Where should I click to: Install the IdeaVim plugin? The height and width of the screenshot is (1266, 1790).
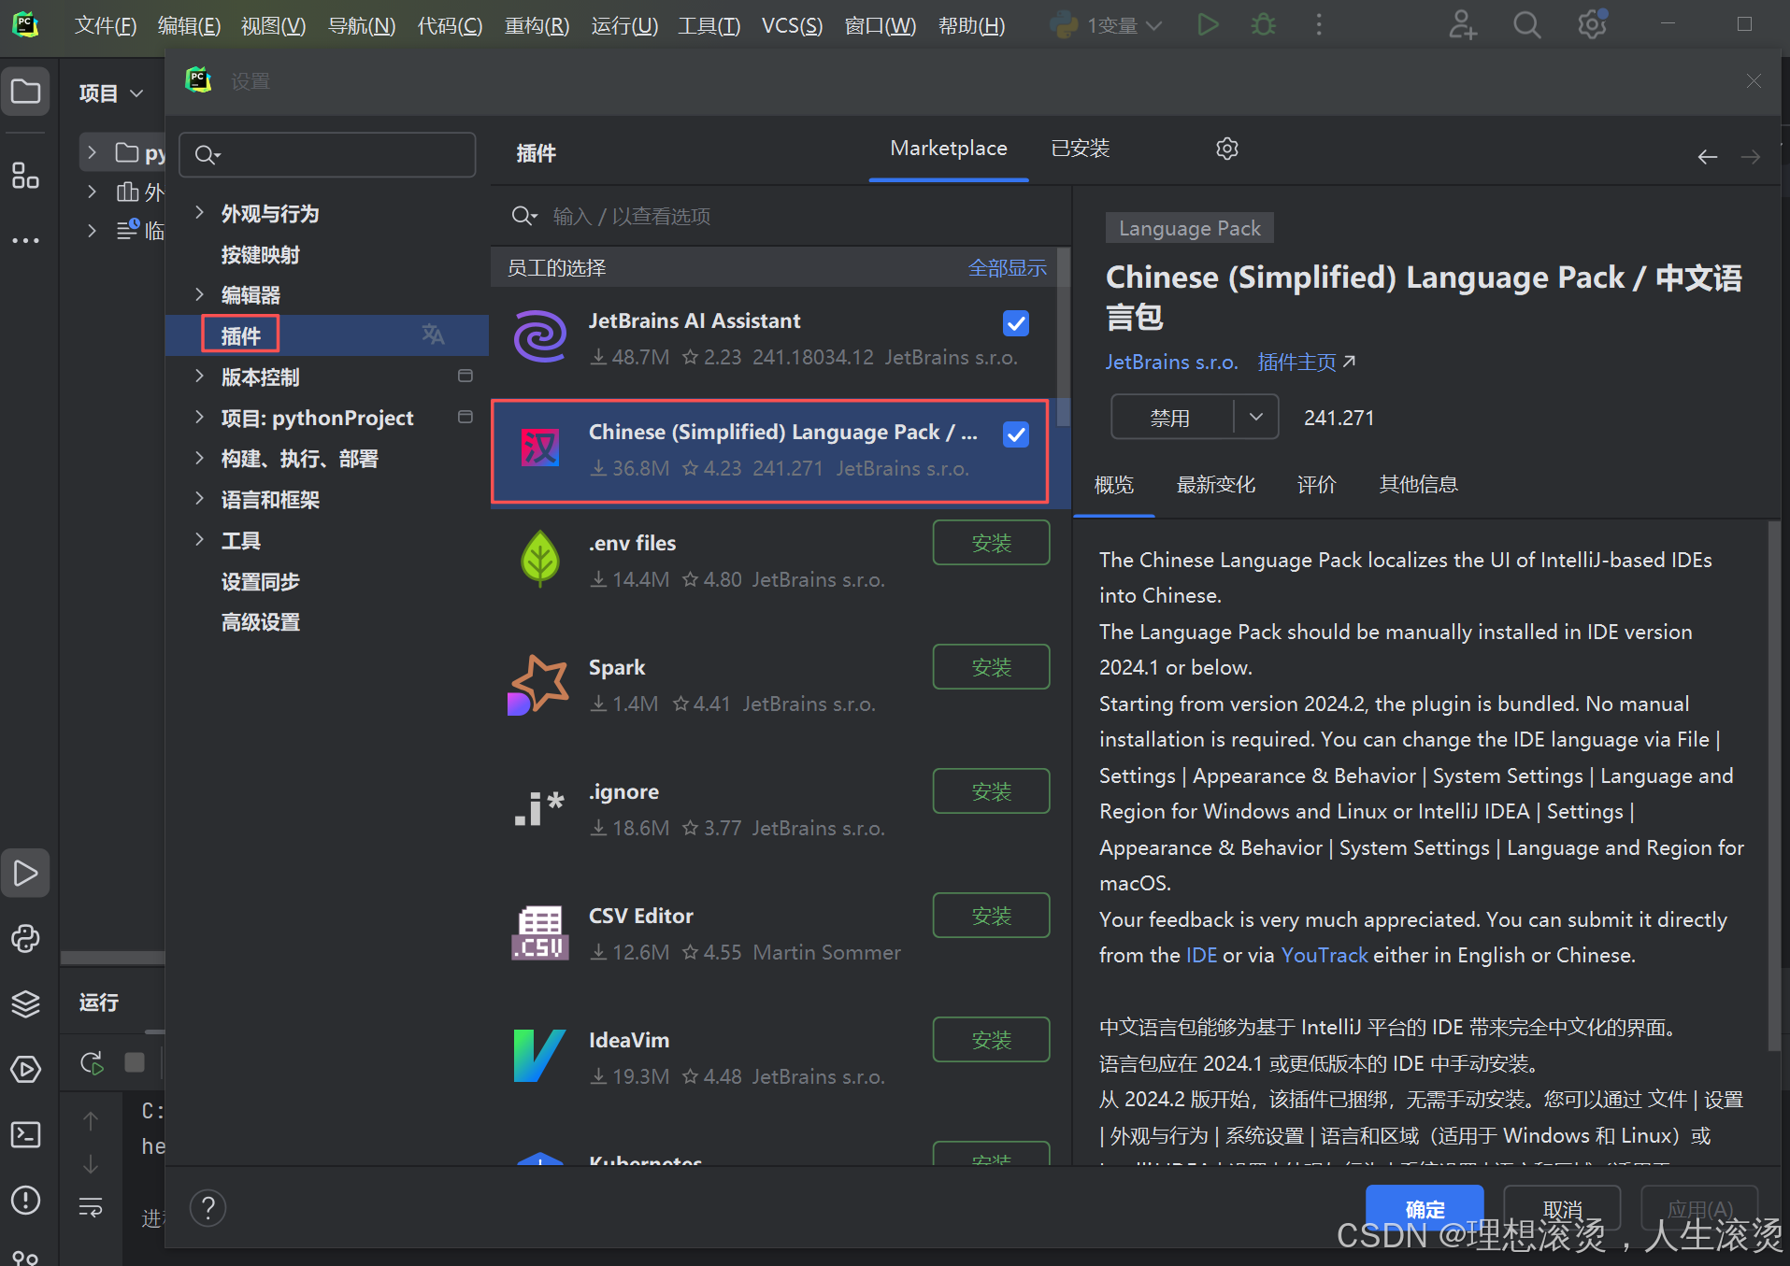point(991,1040)
